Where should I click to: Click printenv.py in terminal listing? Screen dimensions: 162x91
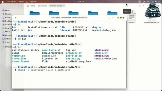[74, 53]
